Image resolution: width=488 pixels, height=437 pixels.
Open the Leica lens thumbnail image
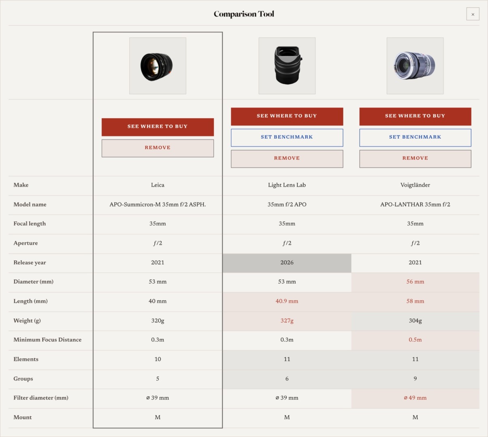[158, 66]
